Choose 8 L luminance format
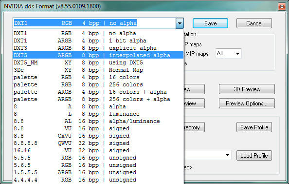Screen dimensions: 289x184 click(x=98, y=114)
